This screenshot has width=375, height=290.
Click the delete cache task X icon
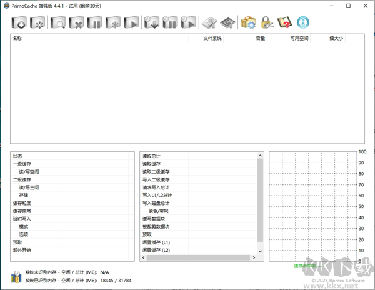tap(77, 23)
